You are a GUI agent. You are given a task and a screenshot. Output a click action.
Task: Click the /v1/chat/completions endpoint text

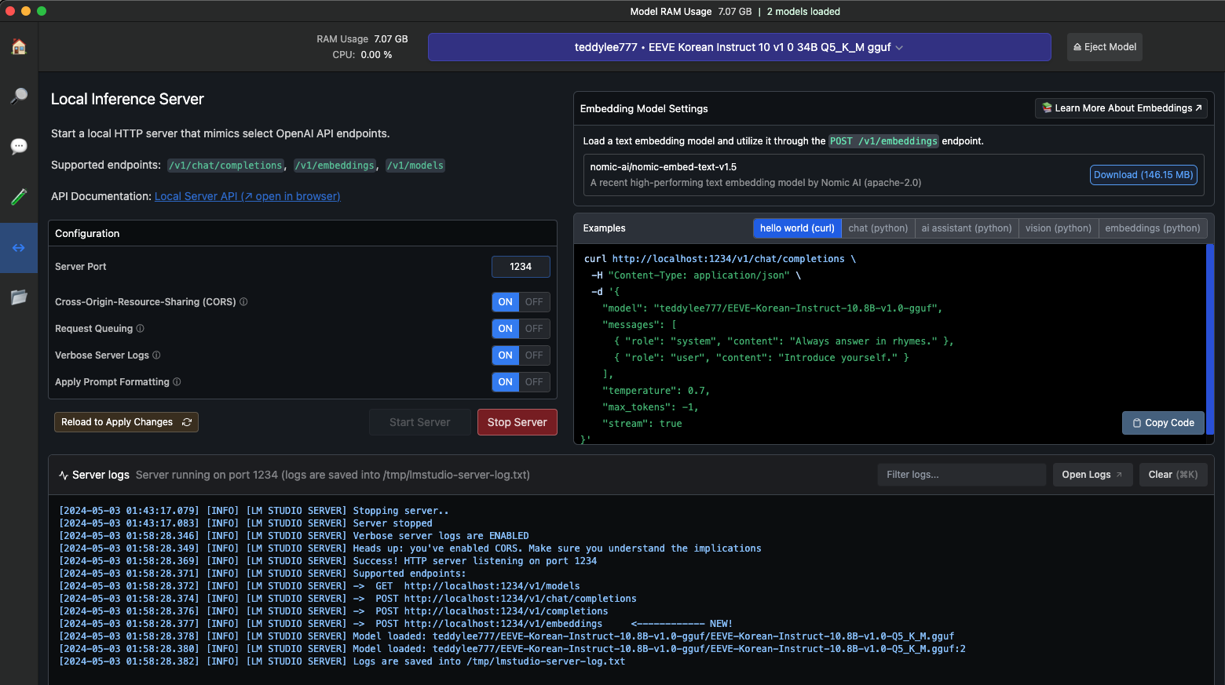(x=226, y=166)
